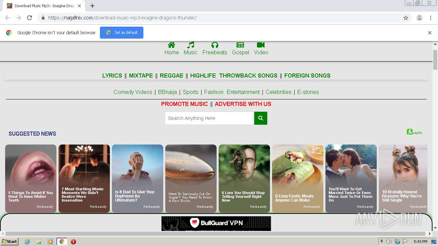Click the BullGuard VPN banner ad
The image size is (438, 246).
click(216, 223)
